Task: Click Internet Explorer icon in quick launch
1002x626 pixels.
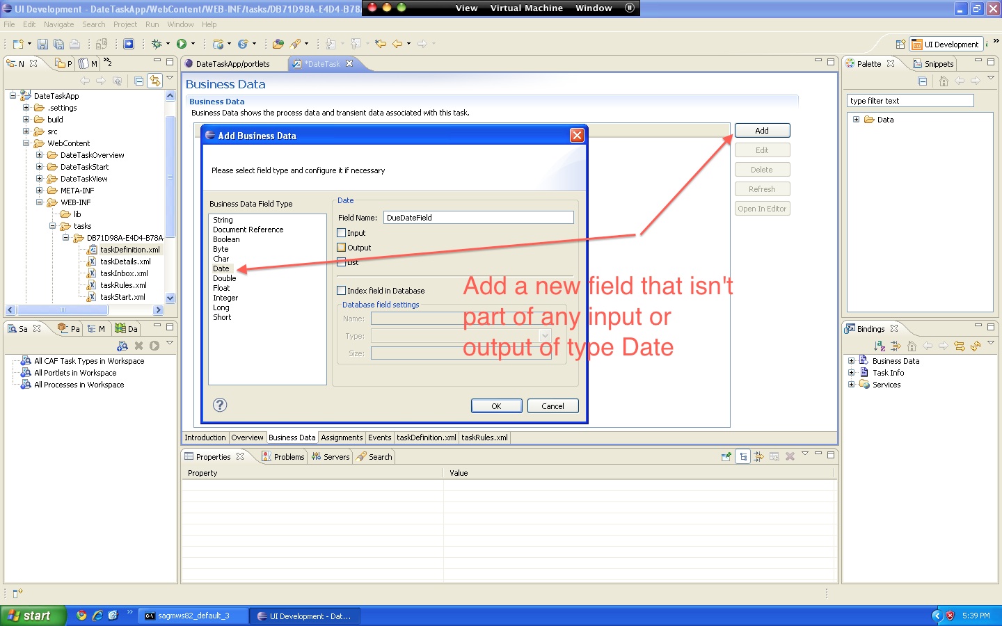Action: click(x=97, y=616)
